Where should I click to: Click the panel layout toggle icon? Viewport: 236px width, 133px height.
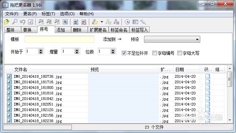click(135, 22)
